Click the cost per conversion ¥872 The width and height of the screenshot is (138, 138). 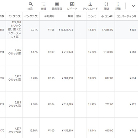pyautogui.click(x=133, y=104)
